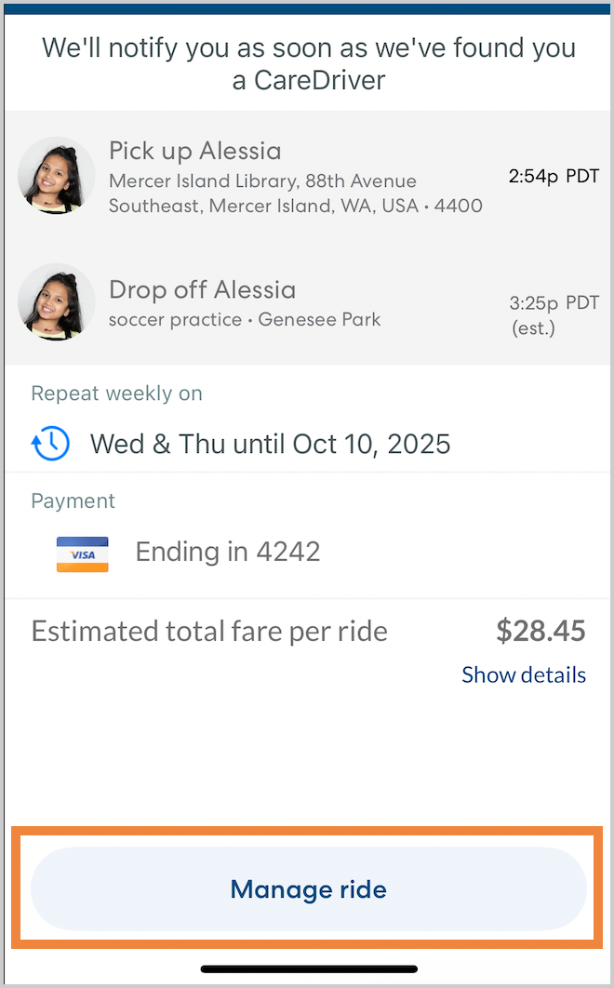Select the card ending in 4242

[228, 552]
